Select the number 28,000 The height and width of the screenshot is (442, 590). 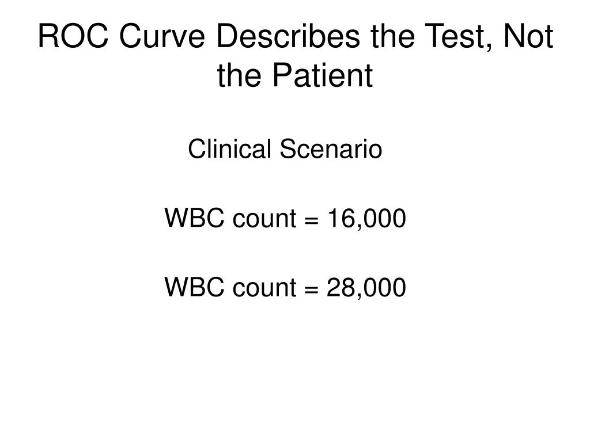(366, 288)
